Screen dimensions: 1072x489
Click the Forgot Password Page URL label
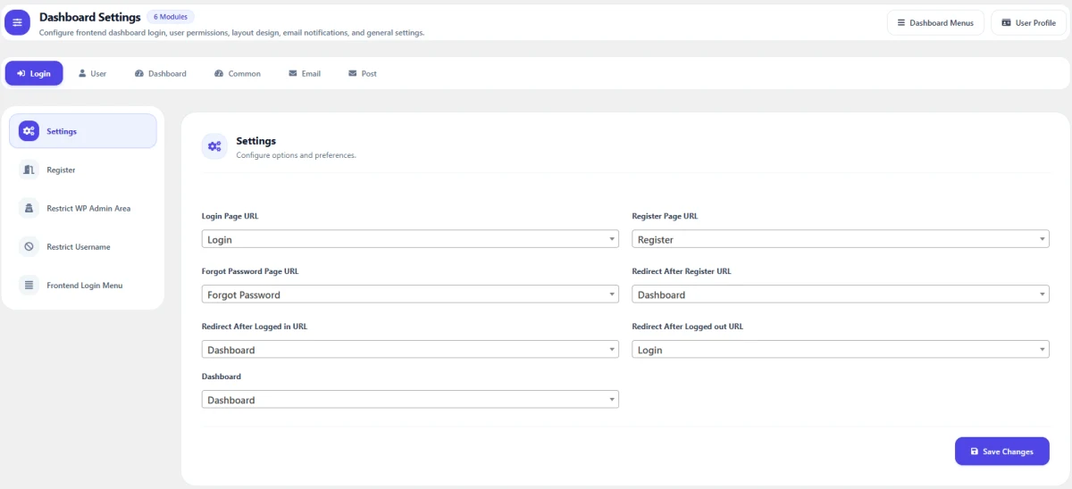(x=250, y=271)
